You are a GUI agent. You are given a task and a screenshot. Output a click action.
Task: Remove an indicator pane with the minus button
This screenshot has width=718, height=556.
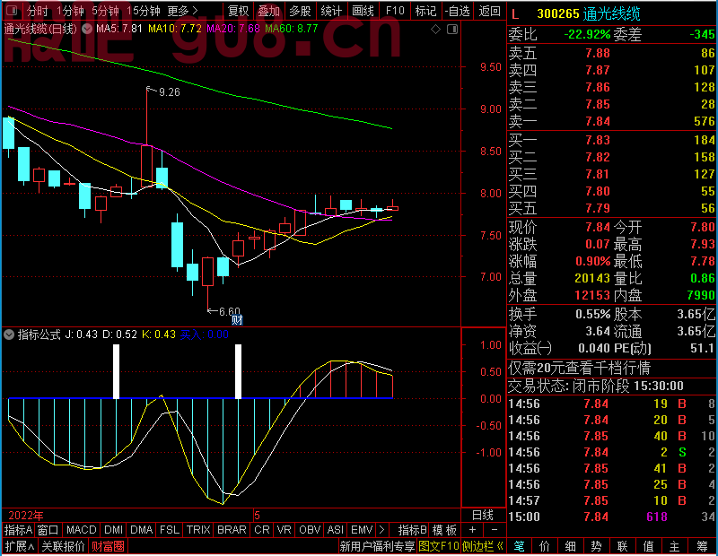[495, 530]
